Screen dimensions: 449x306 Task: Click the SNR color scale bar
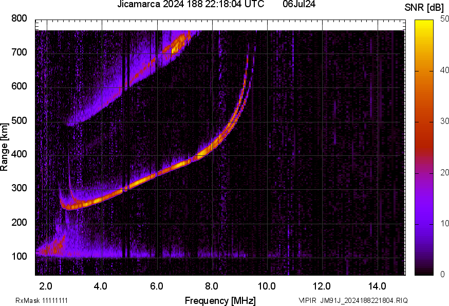tap(424, 148)
